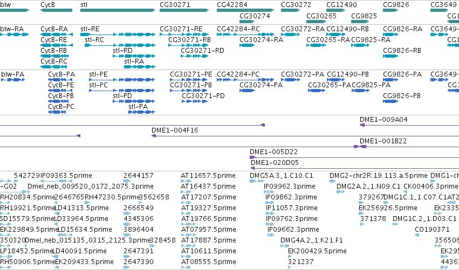Click the blw-PA protein label
The image size is (459, 270).
click(12, 74)
